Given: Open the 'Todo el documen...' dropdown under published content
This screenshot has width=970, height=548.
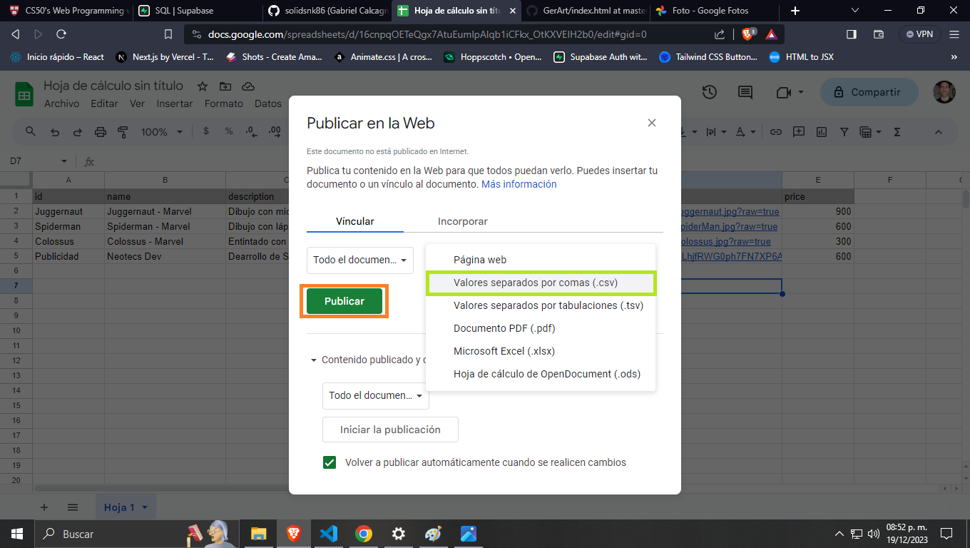Looking at the screenshot, I should [x=376, y=395].
